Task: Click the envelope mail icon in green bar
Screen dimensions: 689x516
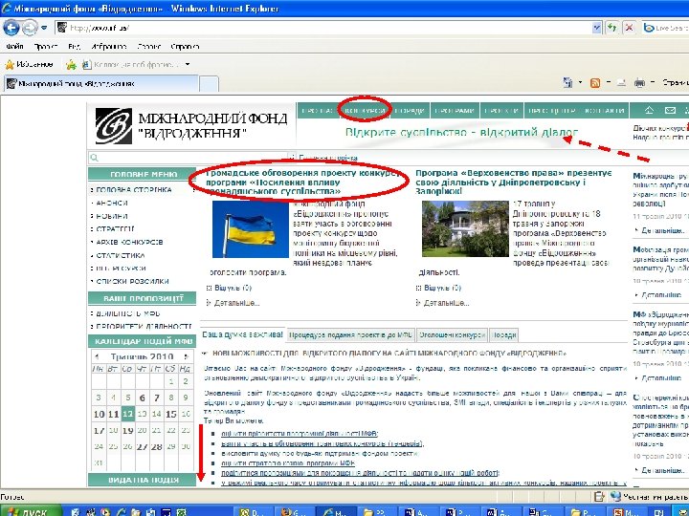Action: 670,110
